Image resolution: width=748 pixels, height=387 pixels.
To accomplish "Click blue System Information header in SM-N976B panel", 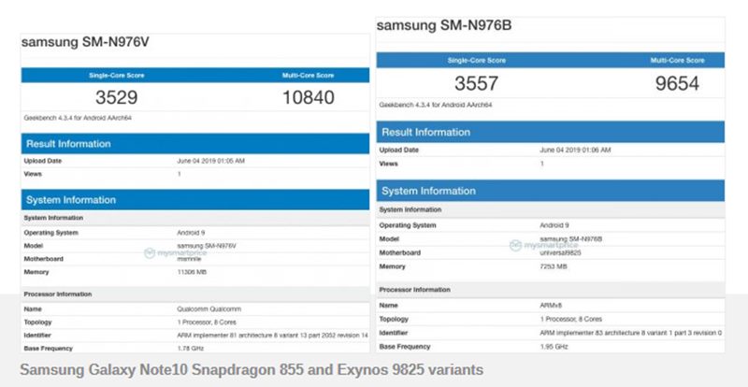I will tap(550, 191).
